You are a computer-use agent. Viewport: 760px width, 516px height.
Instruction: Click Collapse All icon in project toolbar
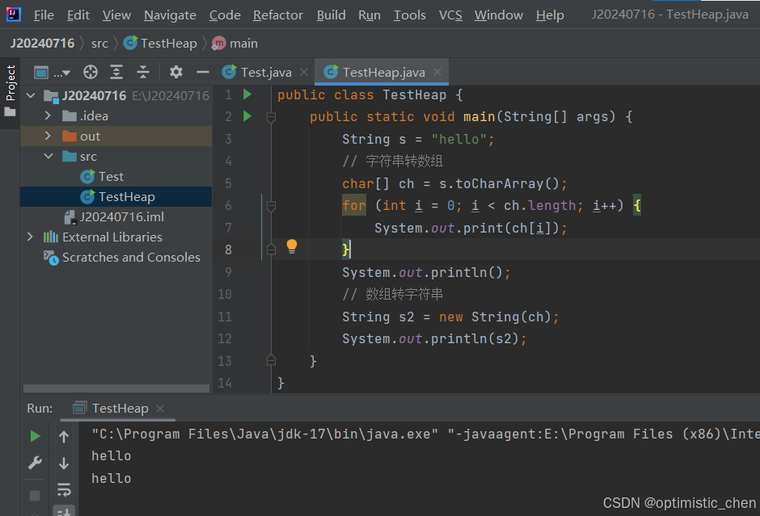coord(143,72)
